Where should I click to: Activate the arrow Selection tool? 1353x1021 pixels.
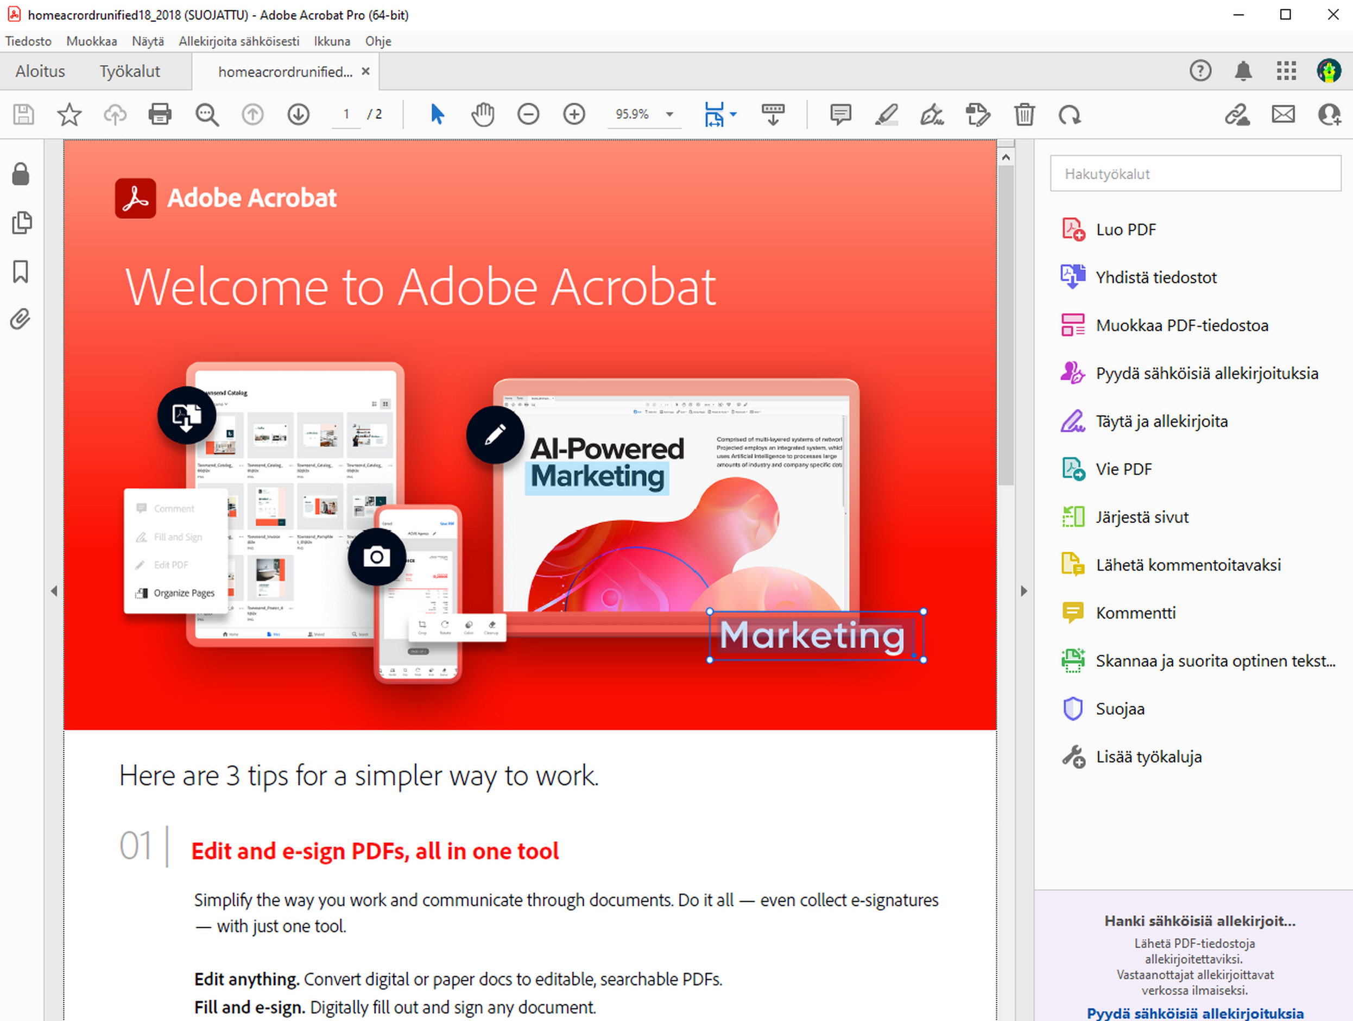[437, 115]
